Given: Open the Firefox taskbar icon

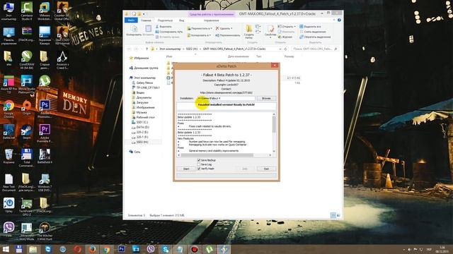Looking at the screenshot, I should click(x=92, y=249).
